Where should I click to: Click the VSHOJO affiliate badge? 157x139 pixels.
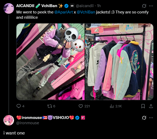83,118
